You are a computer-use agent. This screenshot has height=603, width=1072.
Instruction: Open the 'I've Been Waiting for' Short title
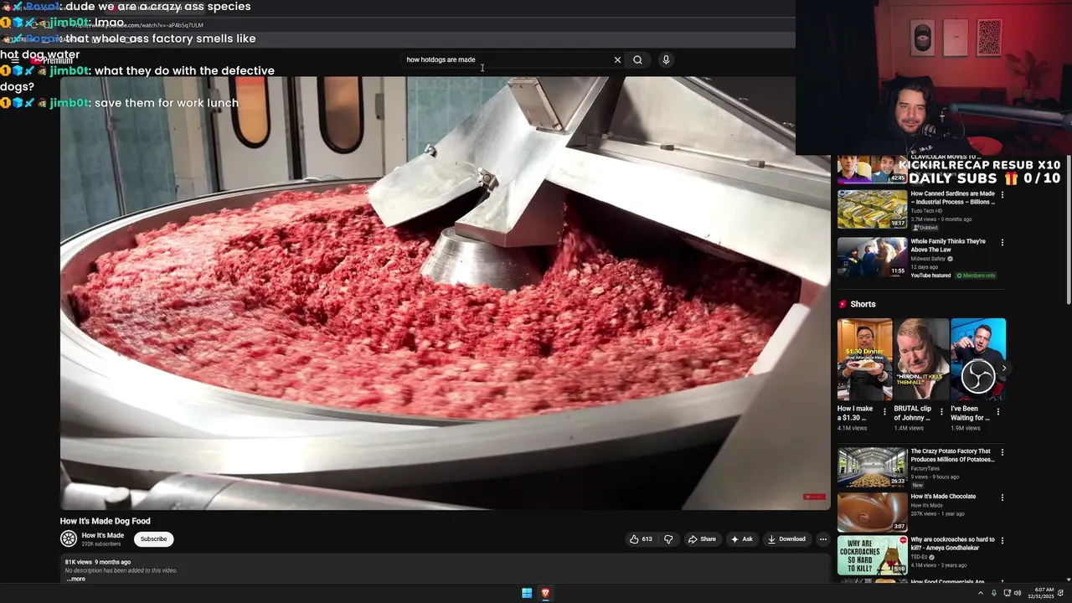pyautogui.click(x=970, y=413)
